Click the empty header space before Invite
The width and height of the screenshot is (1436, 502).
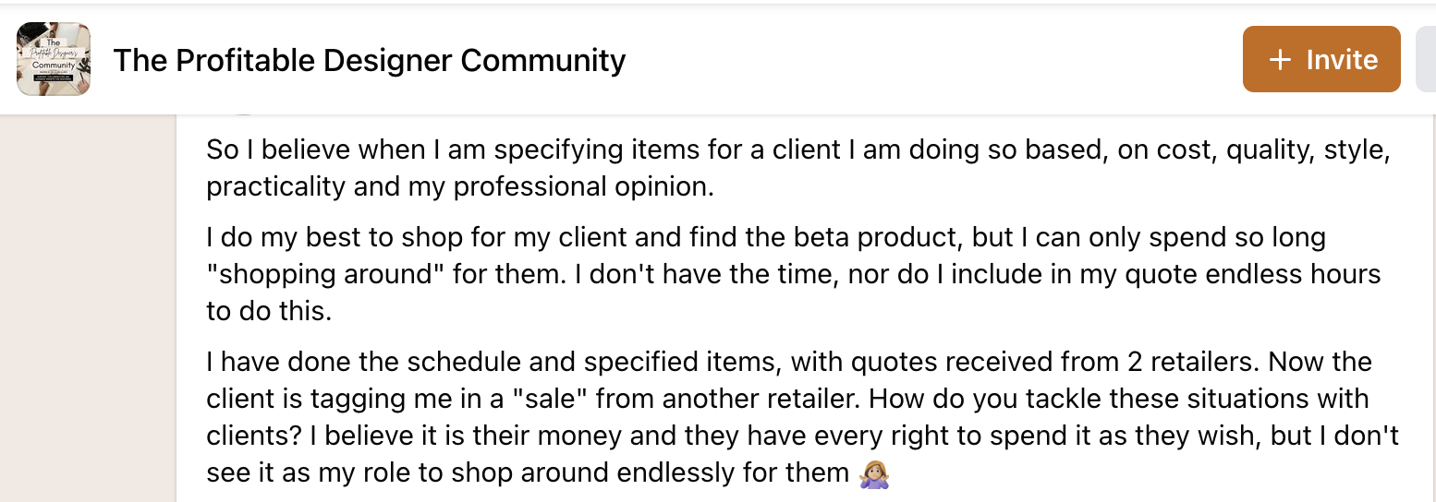tap(933, 59)
